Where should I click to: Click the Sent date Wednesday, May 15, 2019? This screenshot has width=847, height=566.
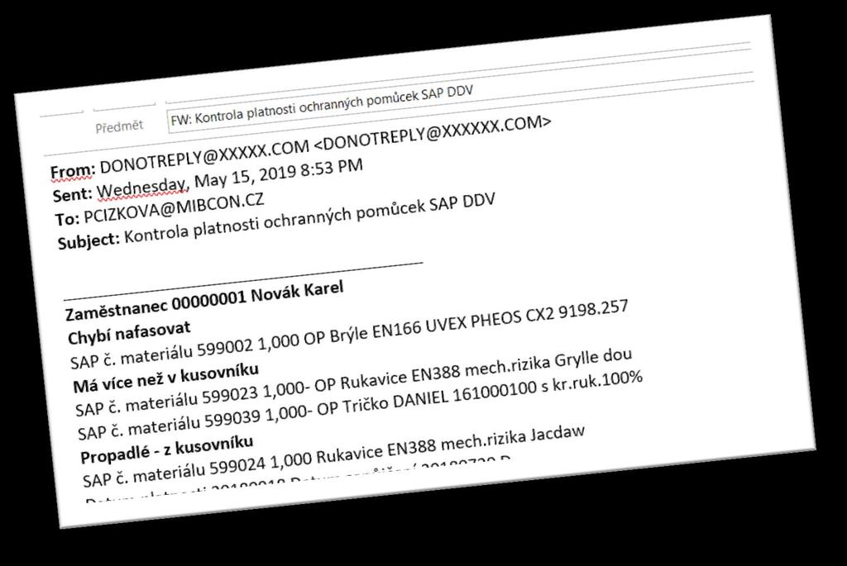(x=208, y=181)
